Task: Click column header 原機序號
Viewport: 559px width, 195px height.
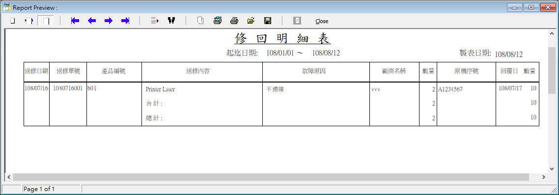Action: click(x=466, y=71)
